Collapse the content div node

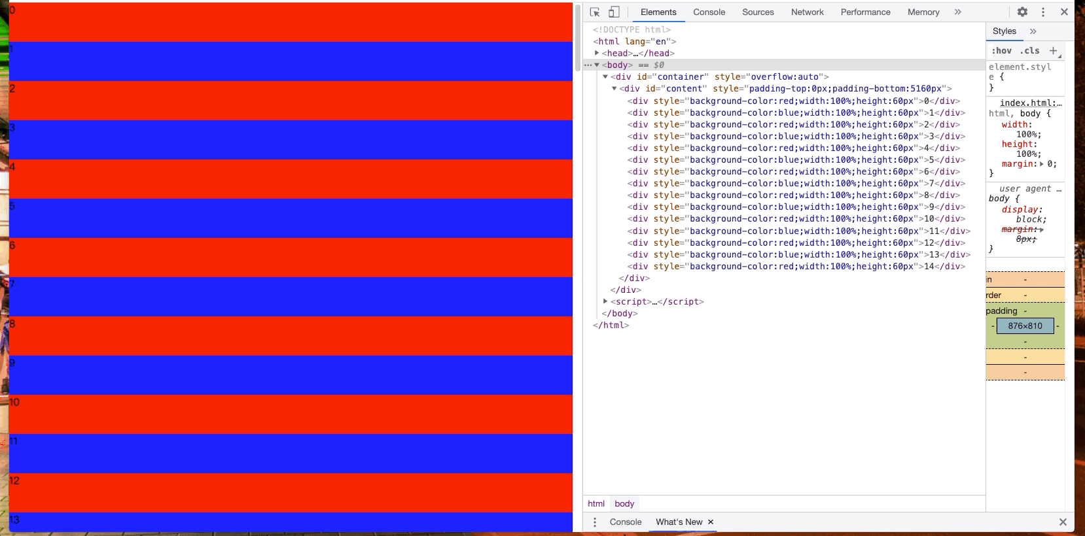(x=614, y=88)
